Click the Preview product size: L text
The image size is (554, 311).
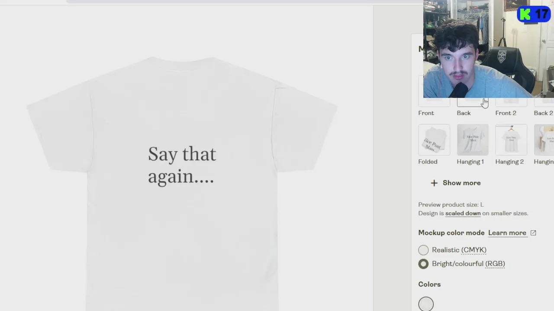[451, 205]
